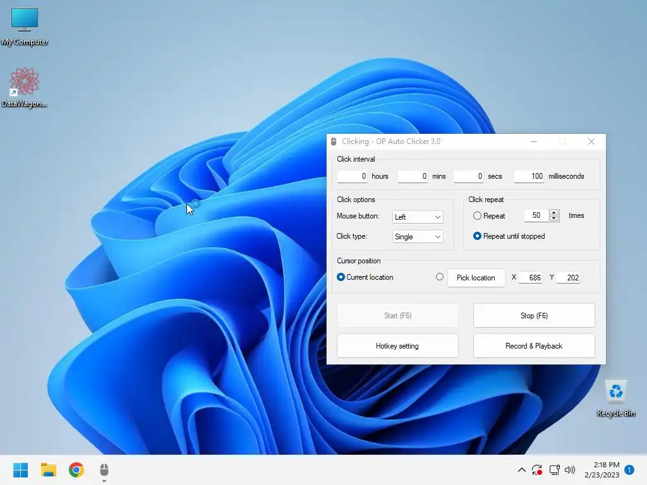Viewport: 647px width, 485px height.
Task: Select the Recycle Bin desktop icon
Action: pyautogui.click(x=615, y=398)
